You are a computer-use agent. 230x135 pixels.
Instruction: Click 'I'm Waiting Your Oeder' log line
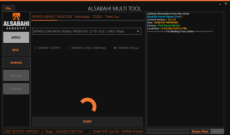click(180, 31)
